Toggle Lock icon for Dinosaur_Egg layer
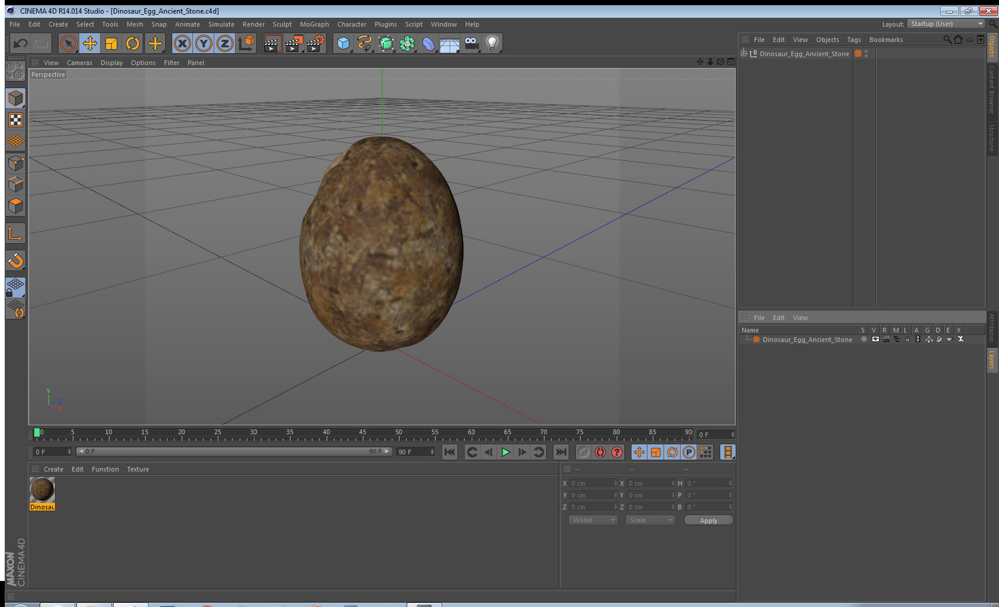The height and width of the screenshot is (607, 999). click(907, 340)
